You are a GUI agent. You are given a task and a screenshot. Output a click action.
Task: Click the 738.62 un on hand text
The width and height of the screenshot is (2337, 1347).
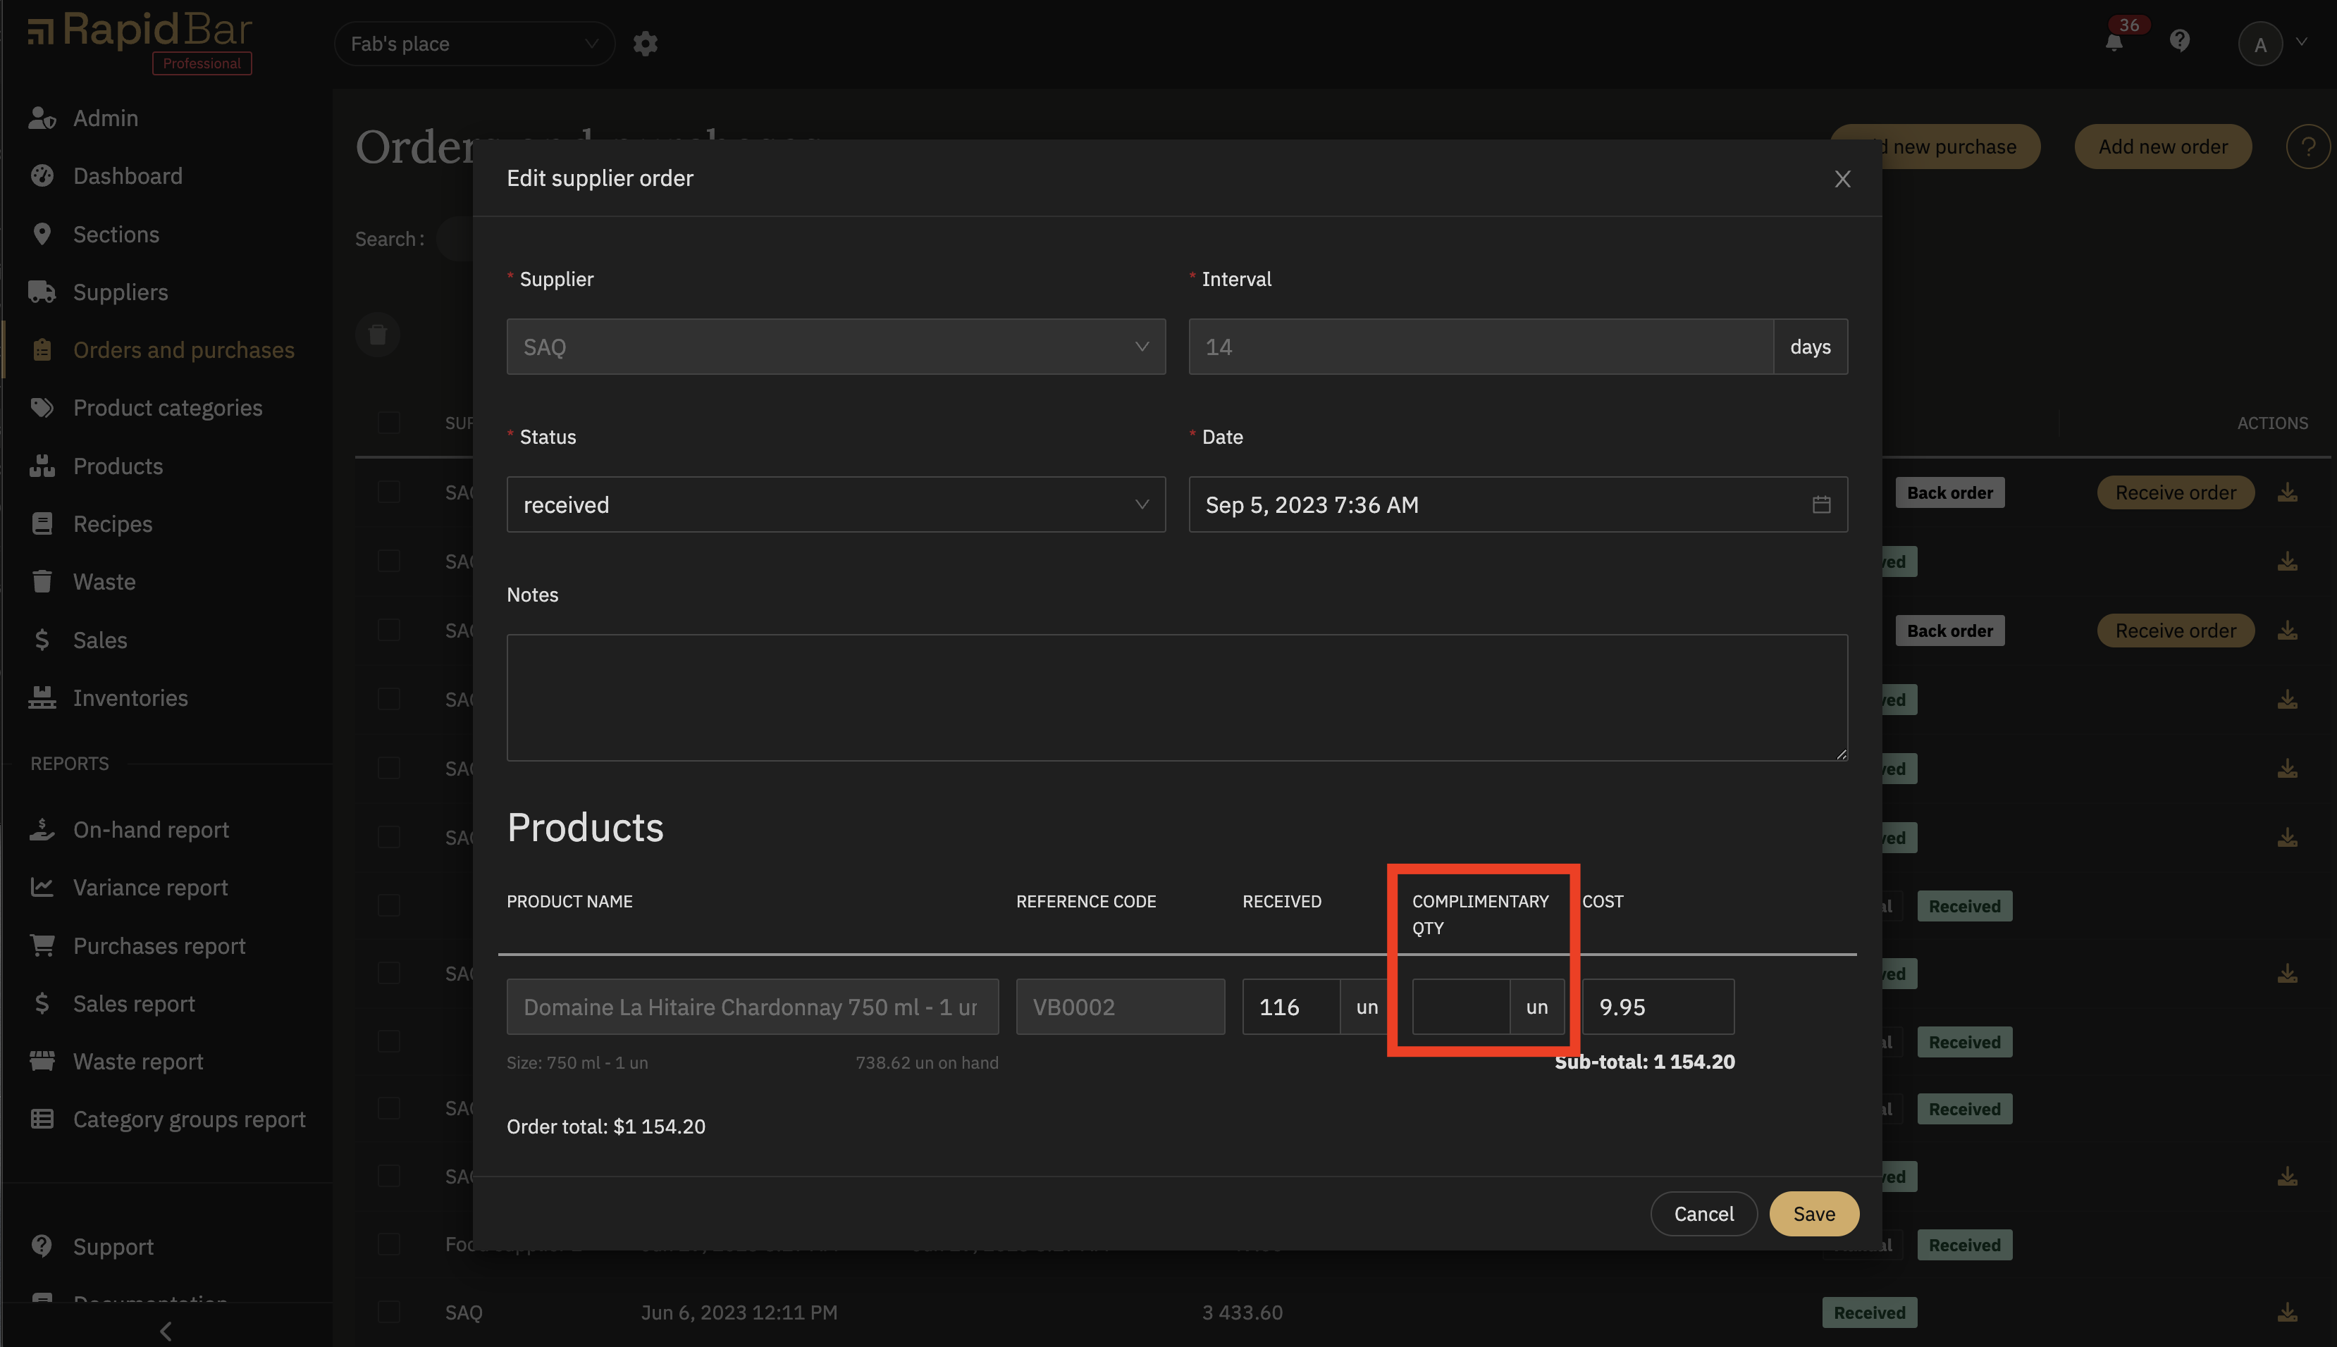(926, 1062)
